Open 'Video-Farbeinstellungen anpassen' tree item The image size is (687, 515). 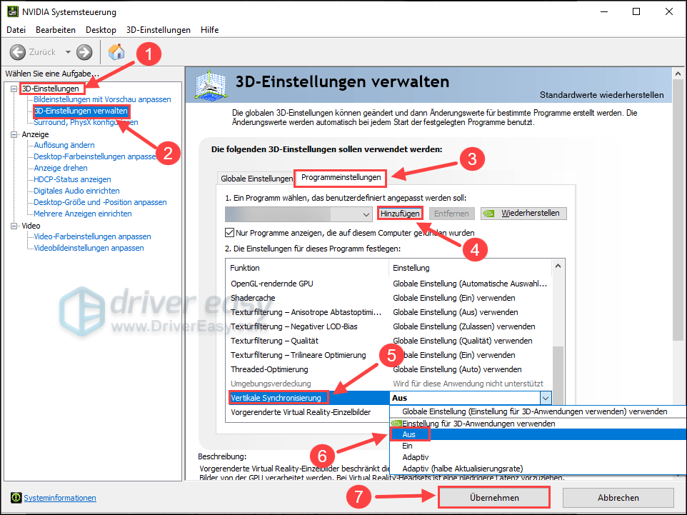point(92,236)
